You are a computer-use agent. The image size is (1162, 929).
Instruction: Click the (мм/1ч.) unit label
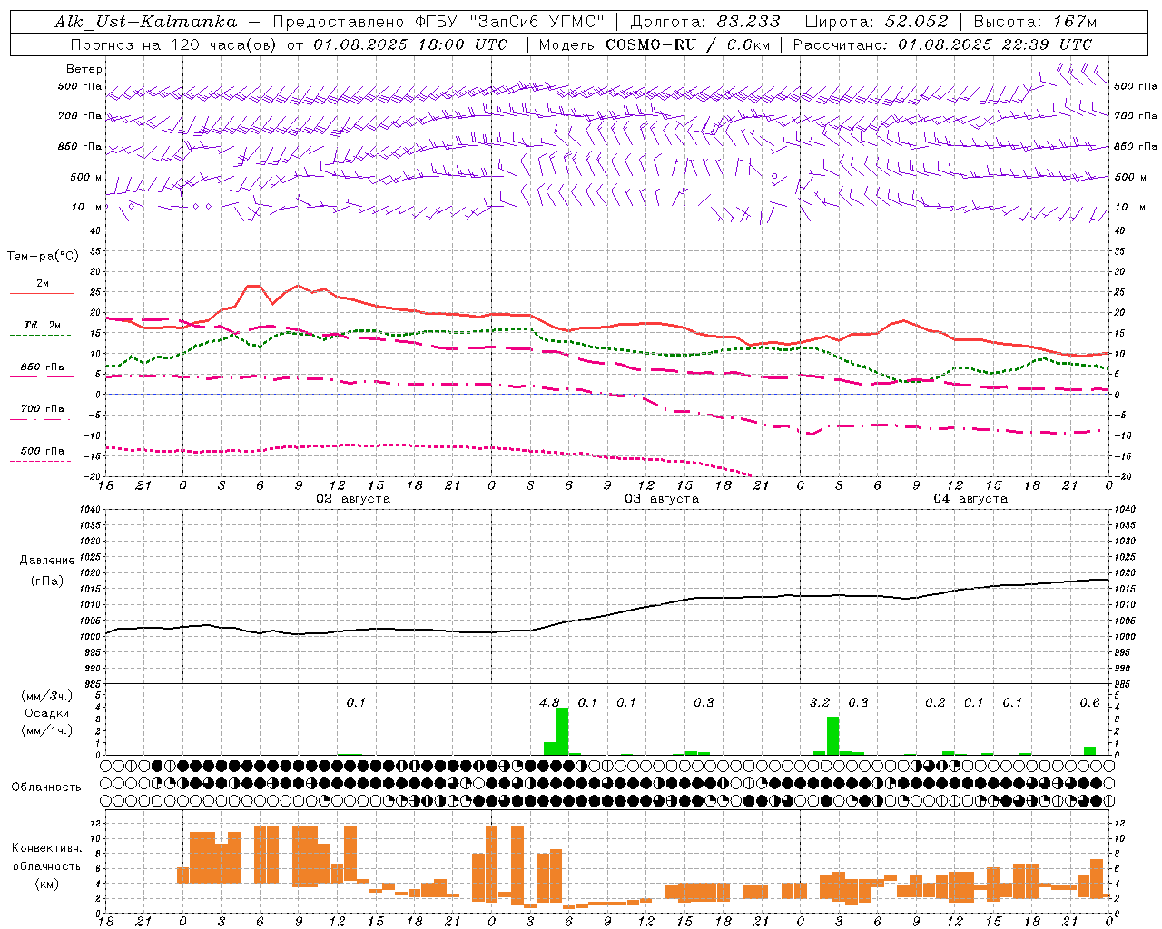tap(47, 730)
